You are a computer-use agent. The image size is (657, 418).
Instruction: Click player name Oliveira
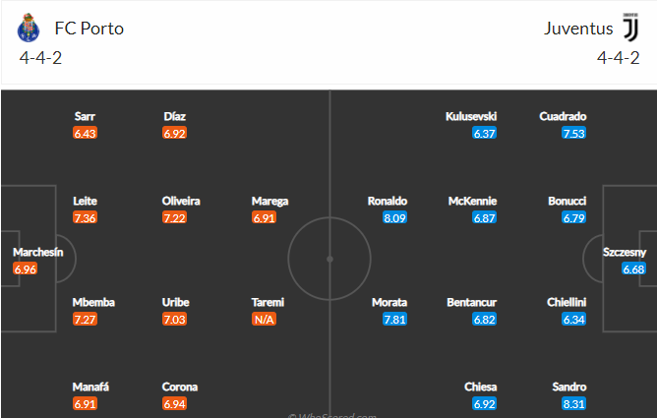click(x=181, y=201)
